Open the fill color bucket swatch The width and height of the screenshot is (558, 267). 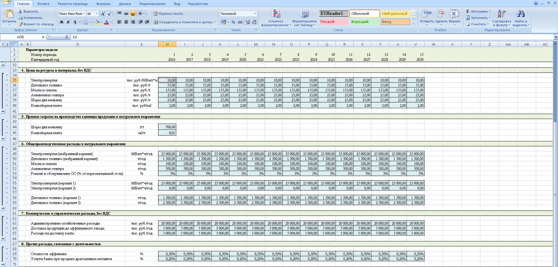97,22
